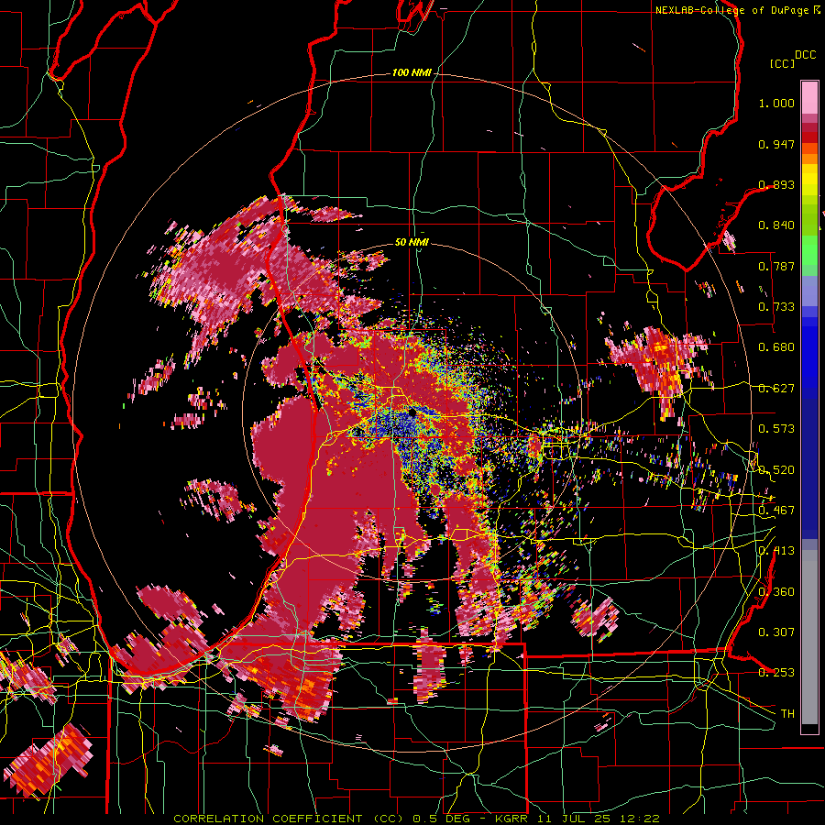This screenshot has width=825, height=825.
Task: Click the 0.307 legend value
Action: coord(776,632)
